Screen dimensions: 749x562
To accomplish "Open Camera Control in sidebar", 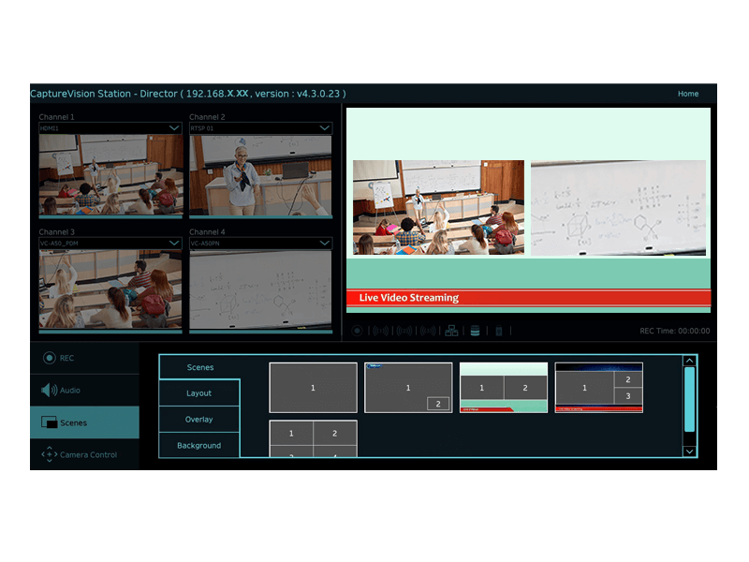I will (x=84, y=454).
